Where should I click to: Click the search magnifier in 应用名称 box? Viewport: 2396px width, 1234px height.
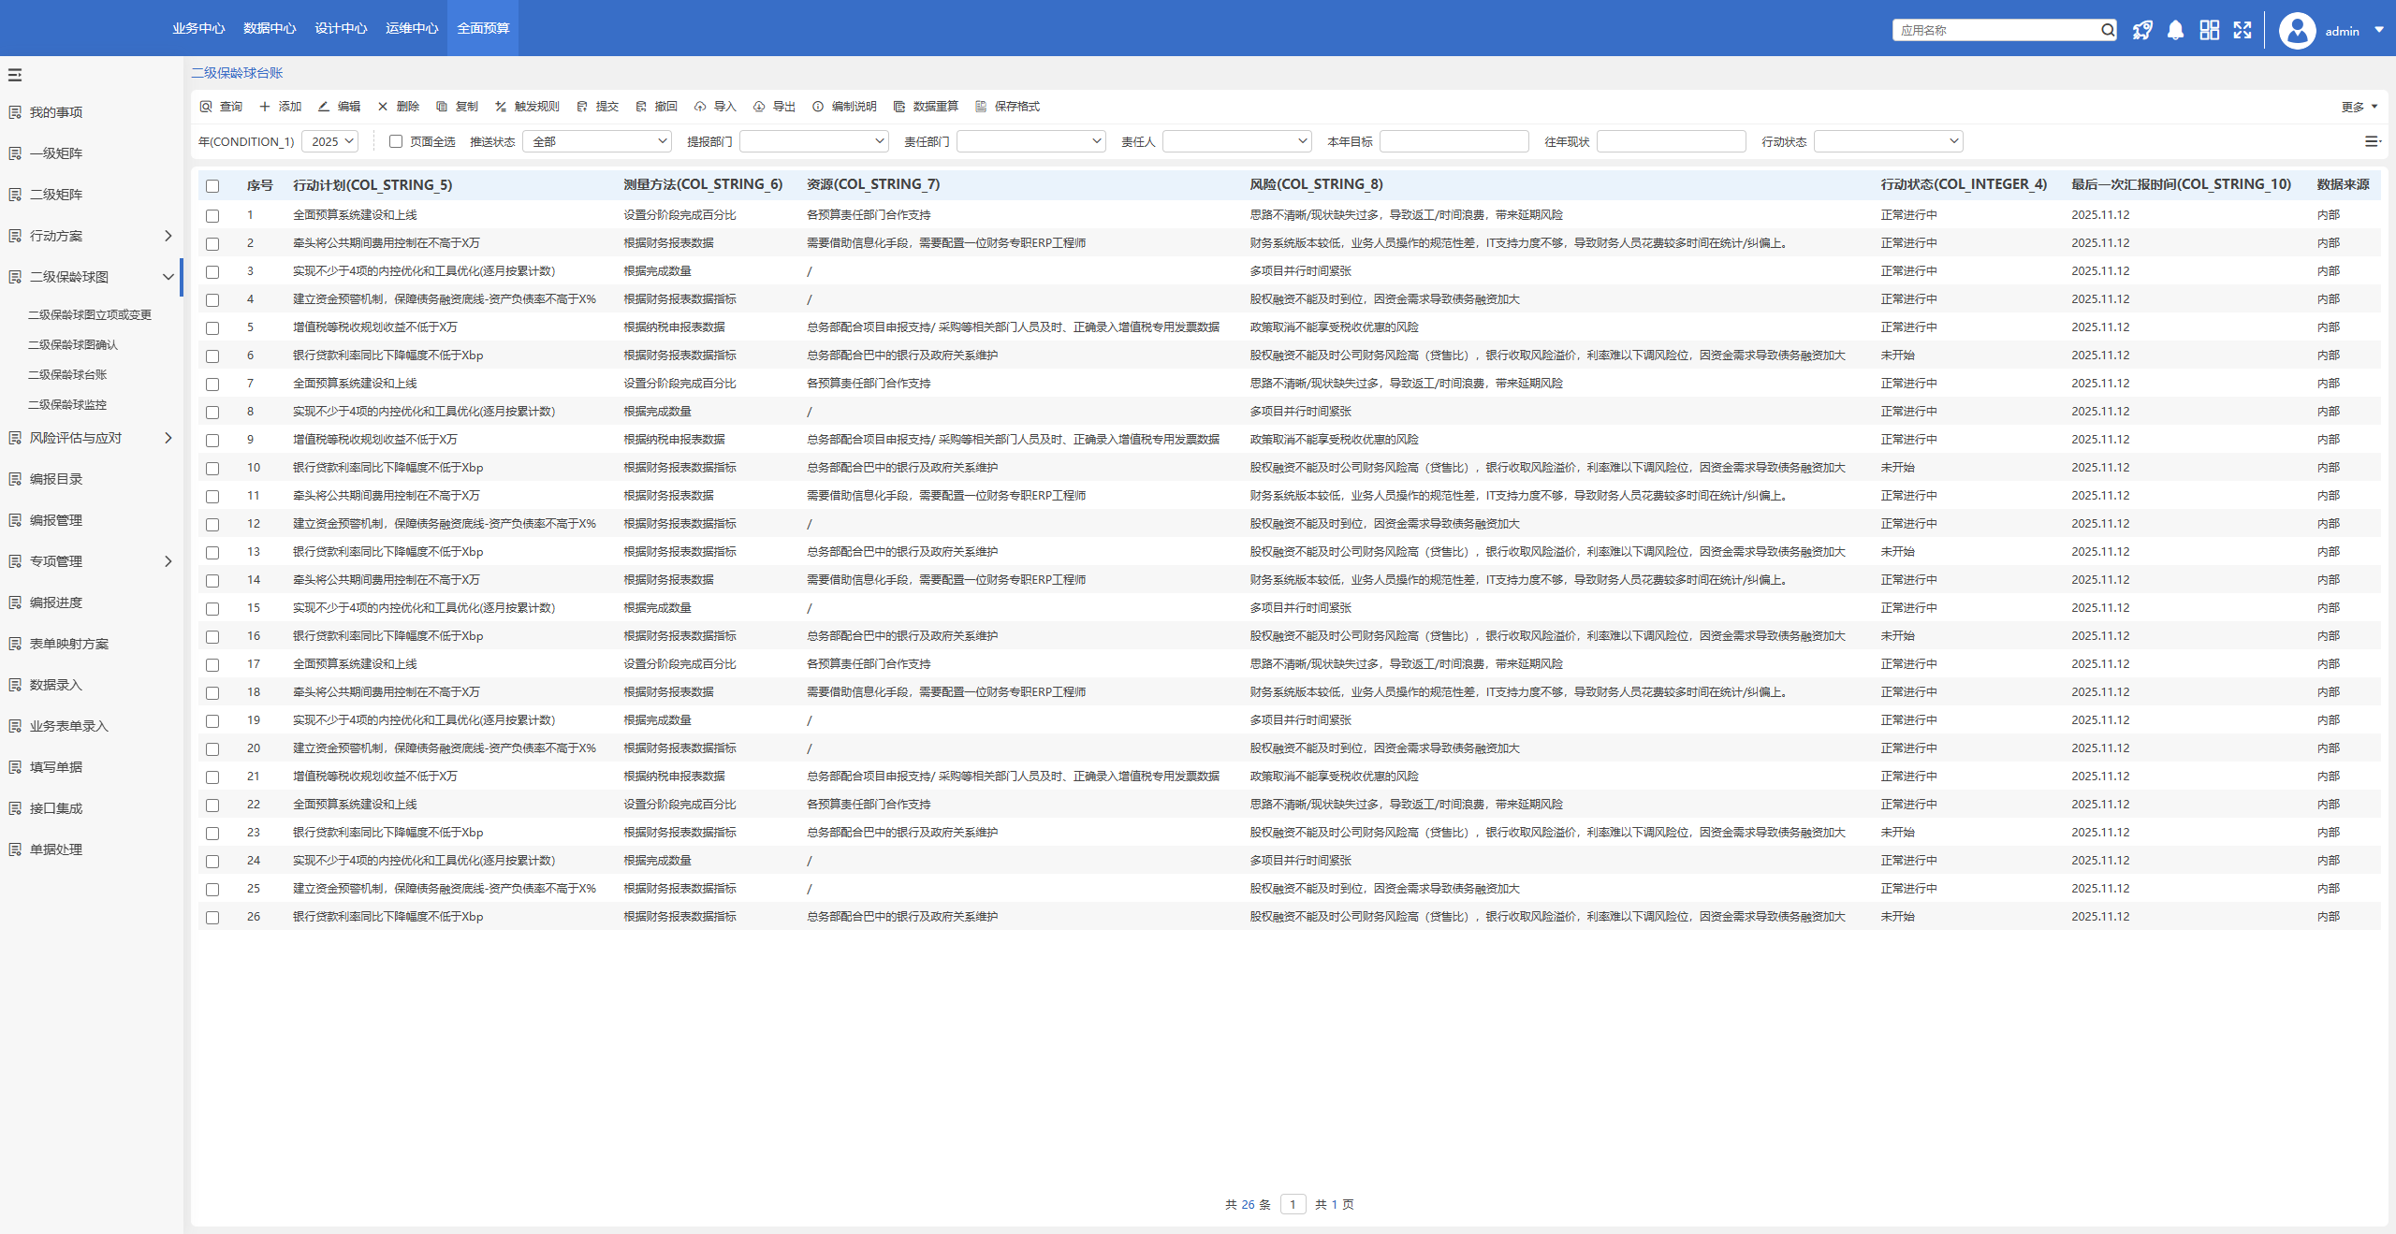click(2107, 30)
